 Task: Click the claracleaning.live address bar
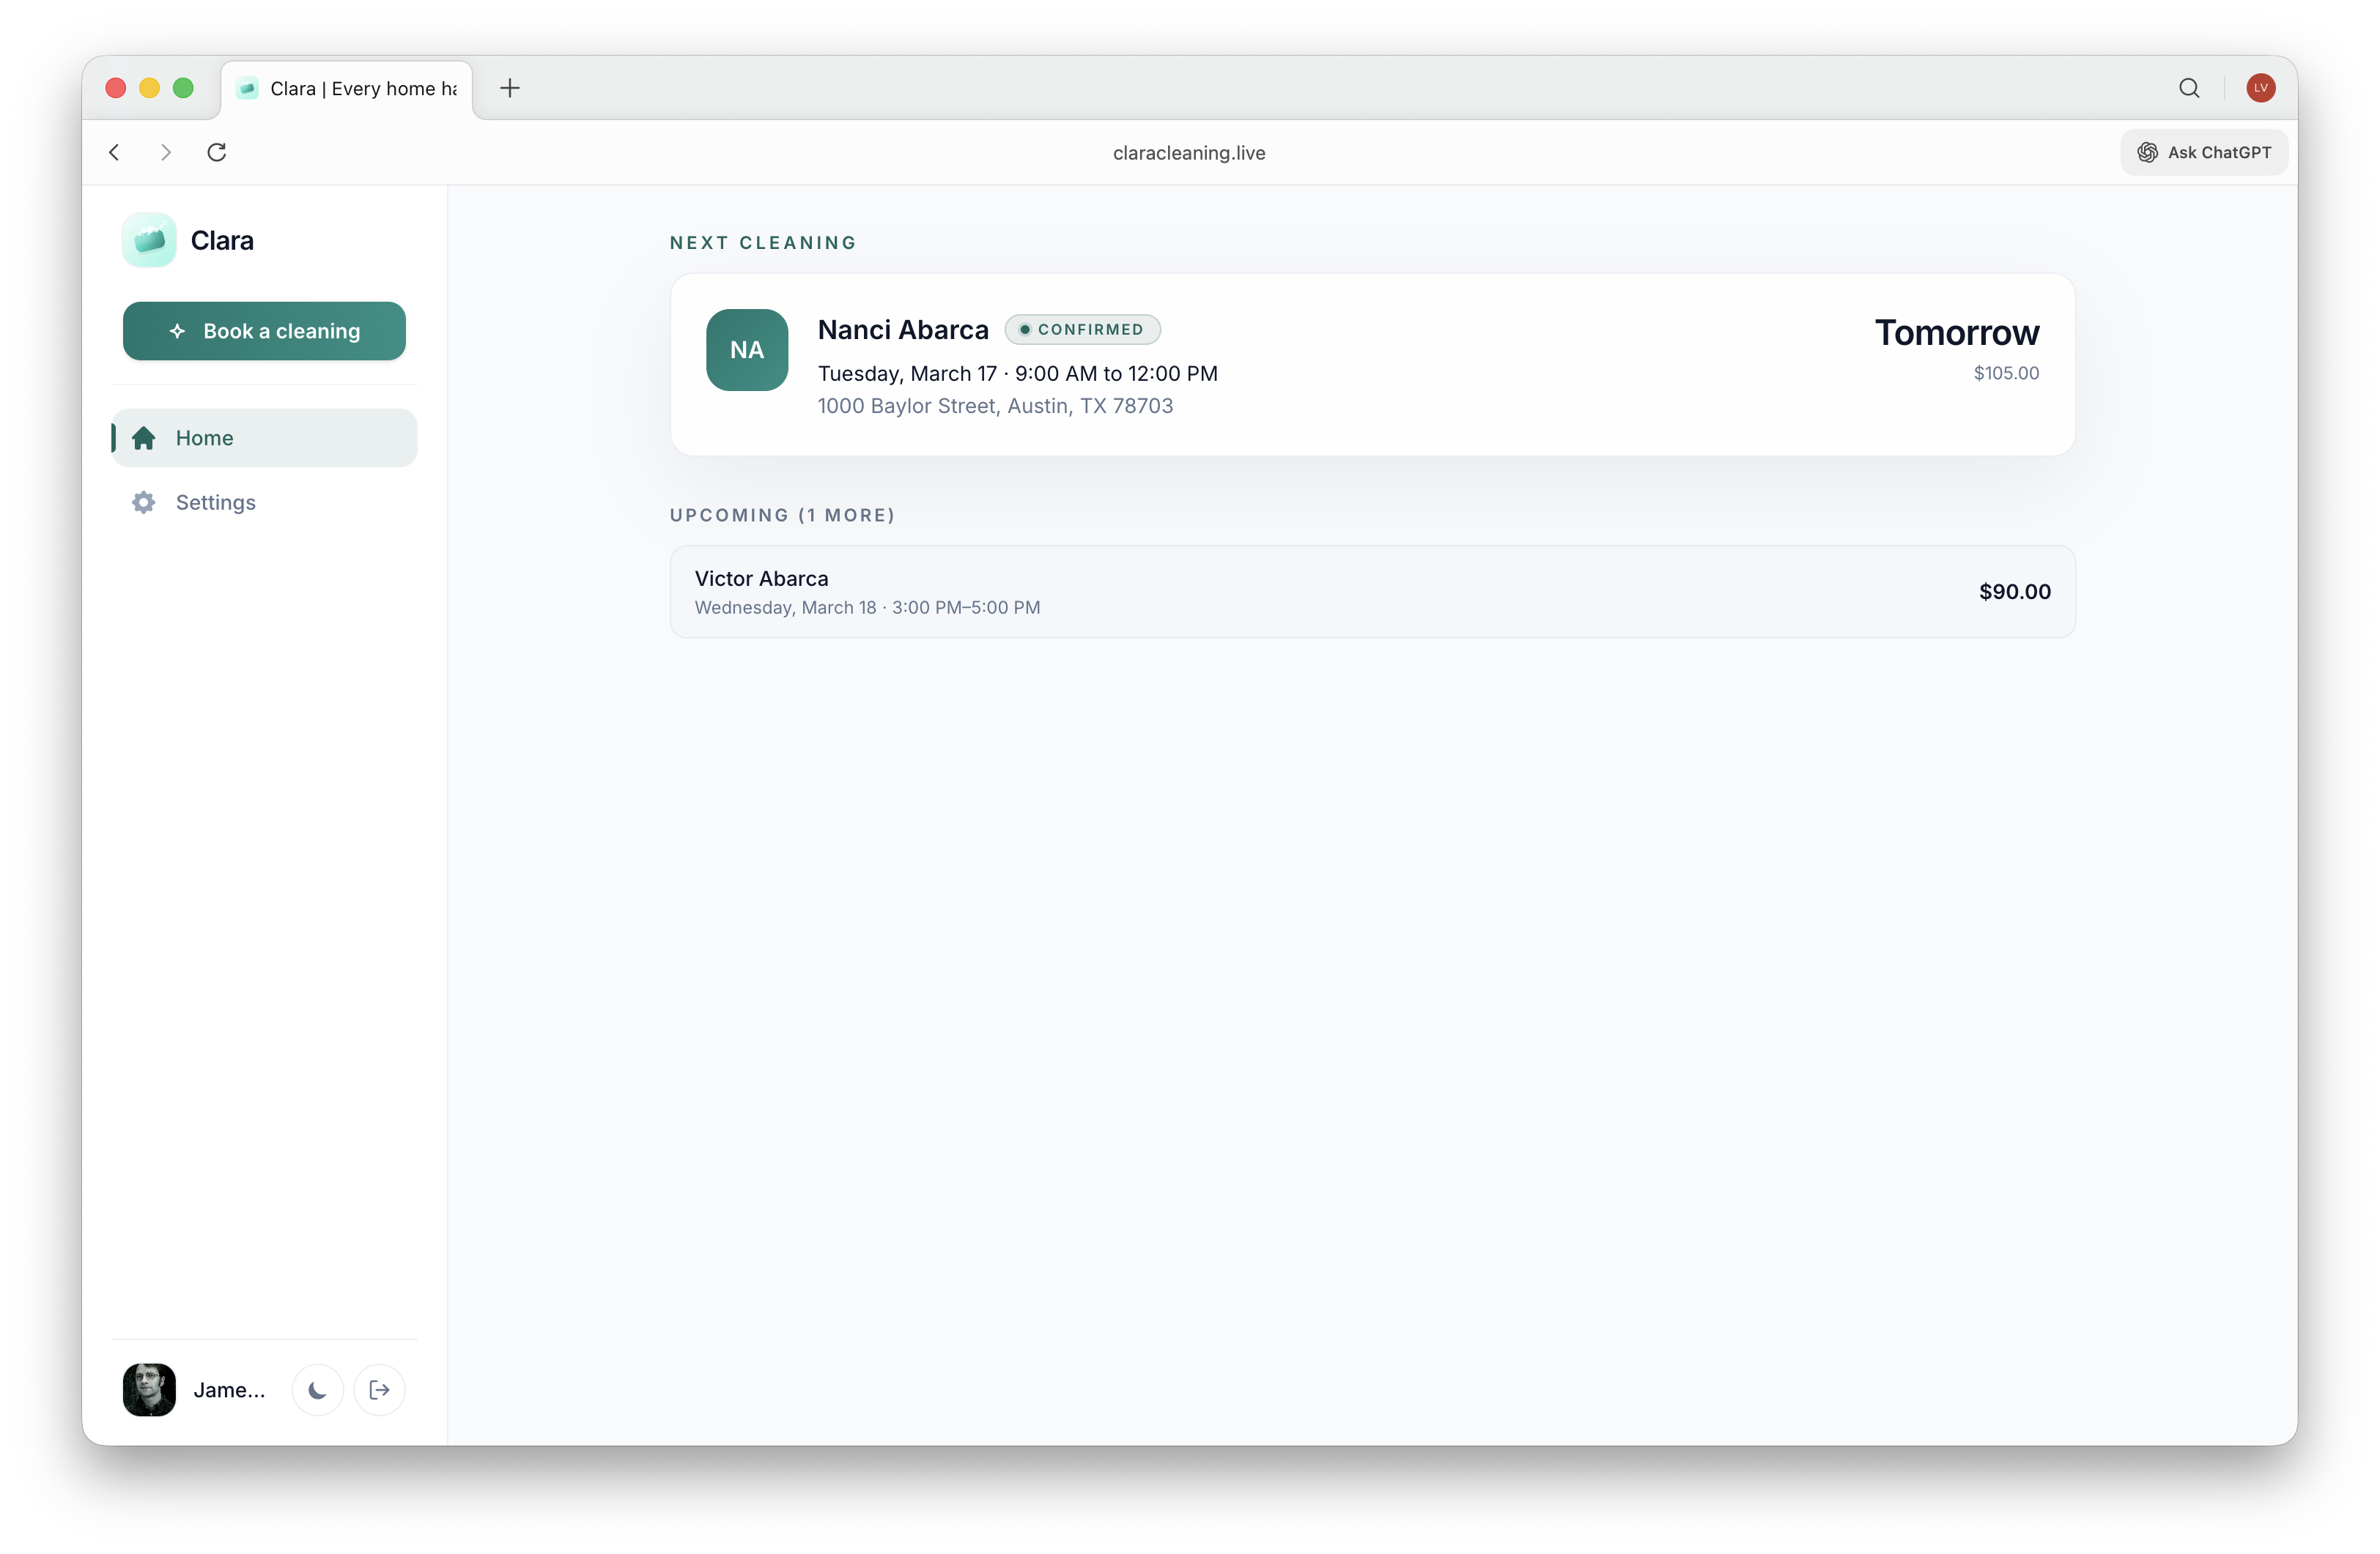click(x=1189, y=153)
